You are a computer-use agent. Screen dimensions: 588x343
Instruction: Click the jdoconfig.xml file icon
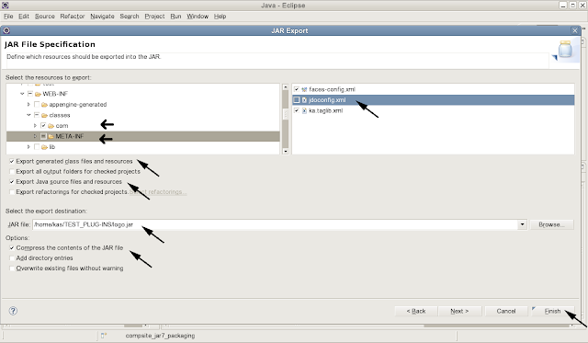tap(304, 100)
